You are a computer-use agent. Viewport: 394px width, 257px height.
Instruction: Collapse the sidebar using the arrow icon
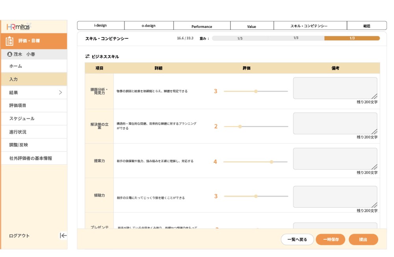click(x=63, y=235)
